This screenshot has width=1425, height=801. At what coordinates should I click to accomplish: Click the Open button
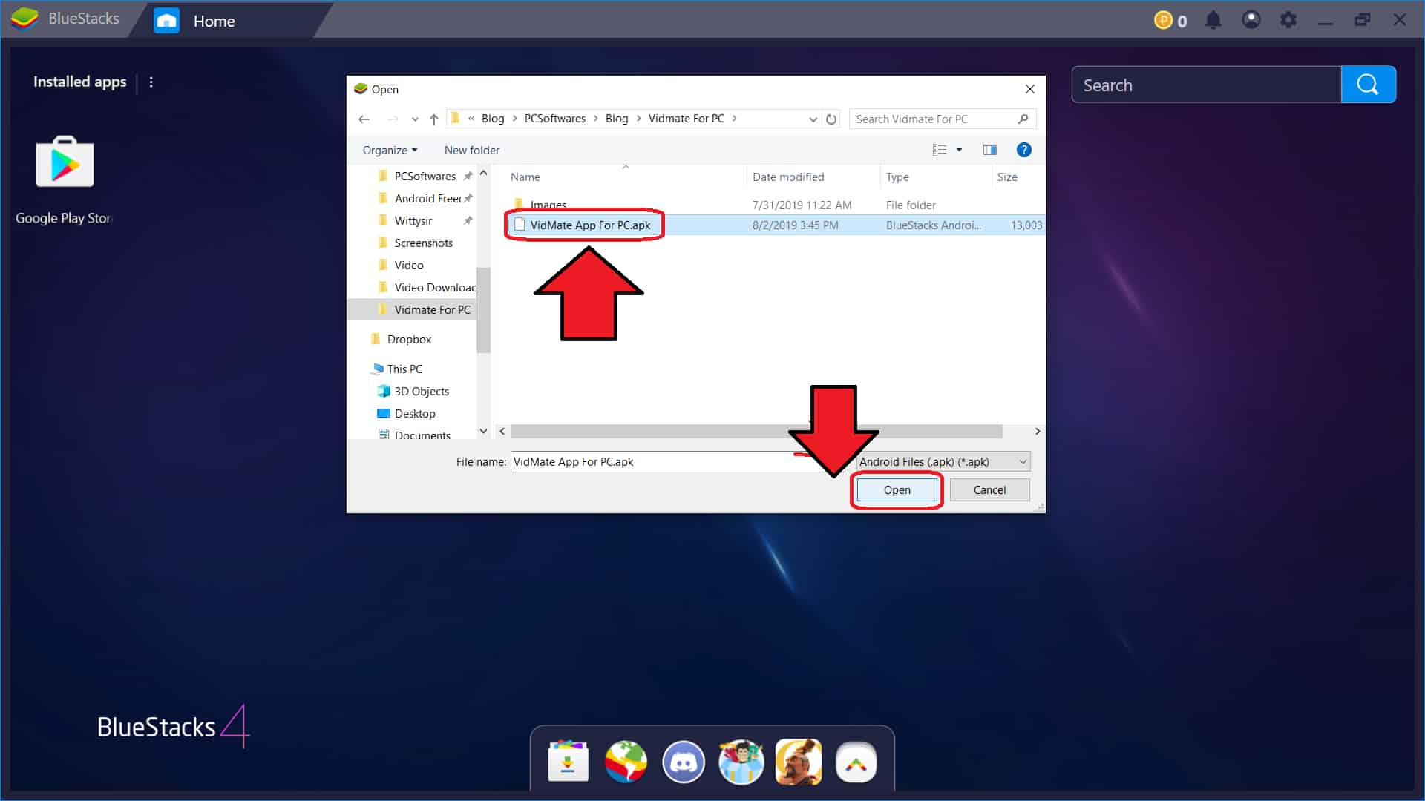pos(897,489)
